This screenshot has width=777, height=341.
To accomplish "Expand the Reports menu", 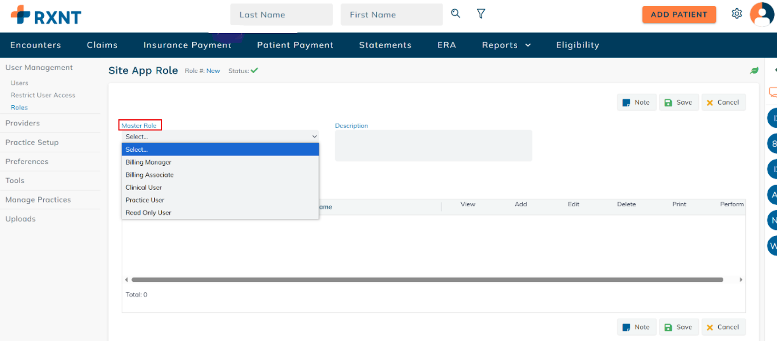I will 506,45.
